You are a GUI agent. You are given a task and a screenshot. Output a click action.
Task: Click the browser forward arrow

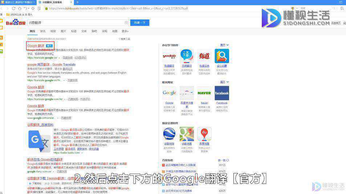pos(7,8)
